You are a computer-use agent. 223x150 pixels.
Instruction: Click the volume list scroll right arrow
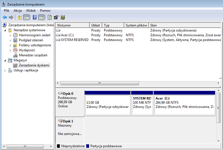click(x=219, y=83)
